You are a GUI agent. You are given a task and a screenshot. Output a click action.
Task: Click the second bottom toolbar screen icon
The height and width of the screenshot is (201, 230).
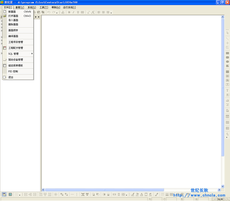click(10, 195)
